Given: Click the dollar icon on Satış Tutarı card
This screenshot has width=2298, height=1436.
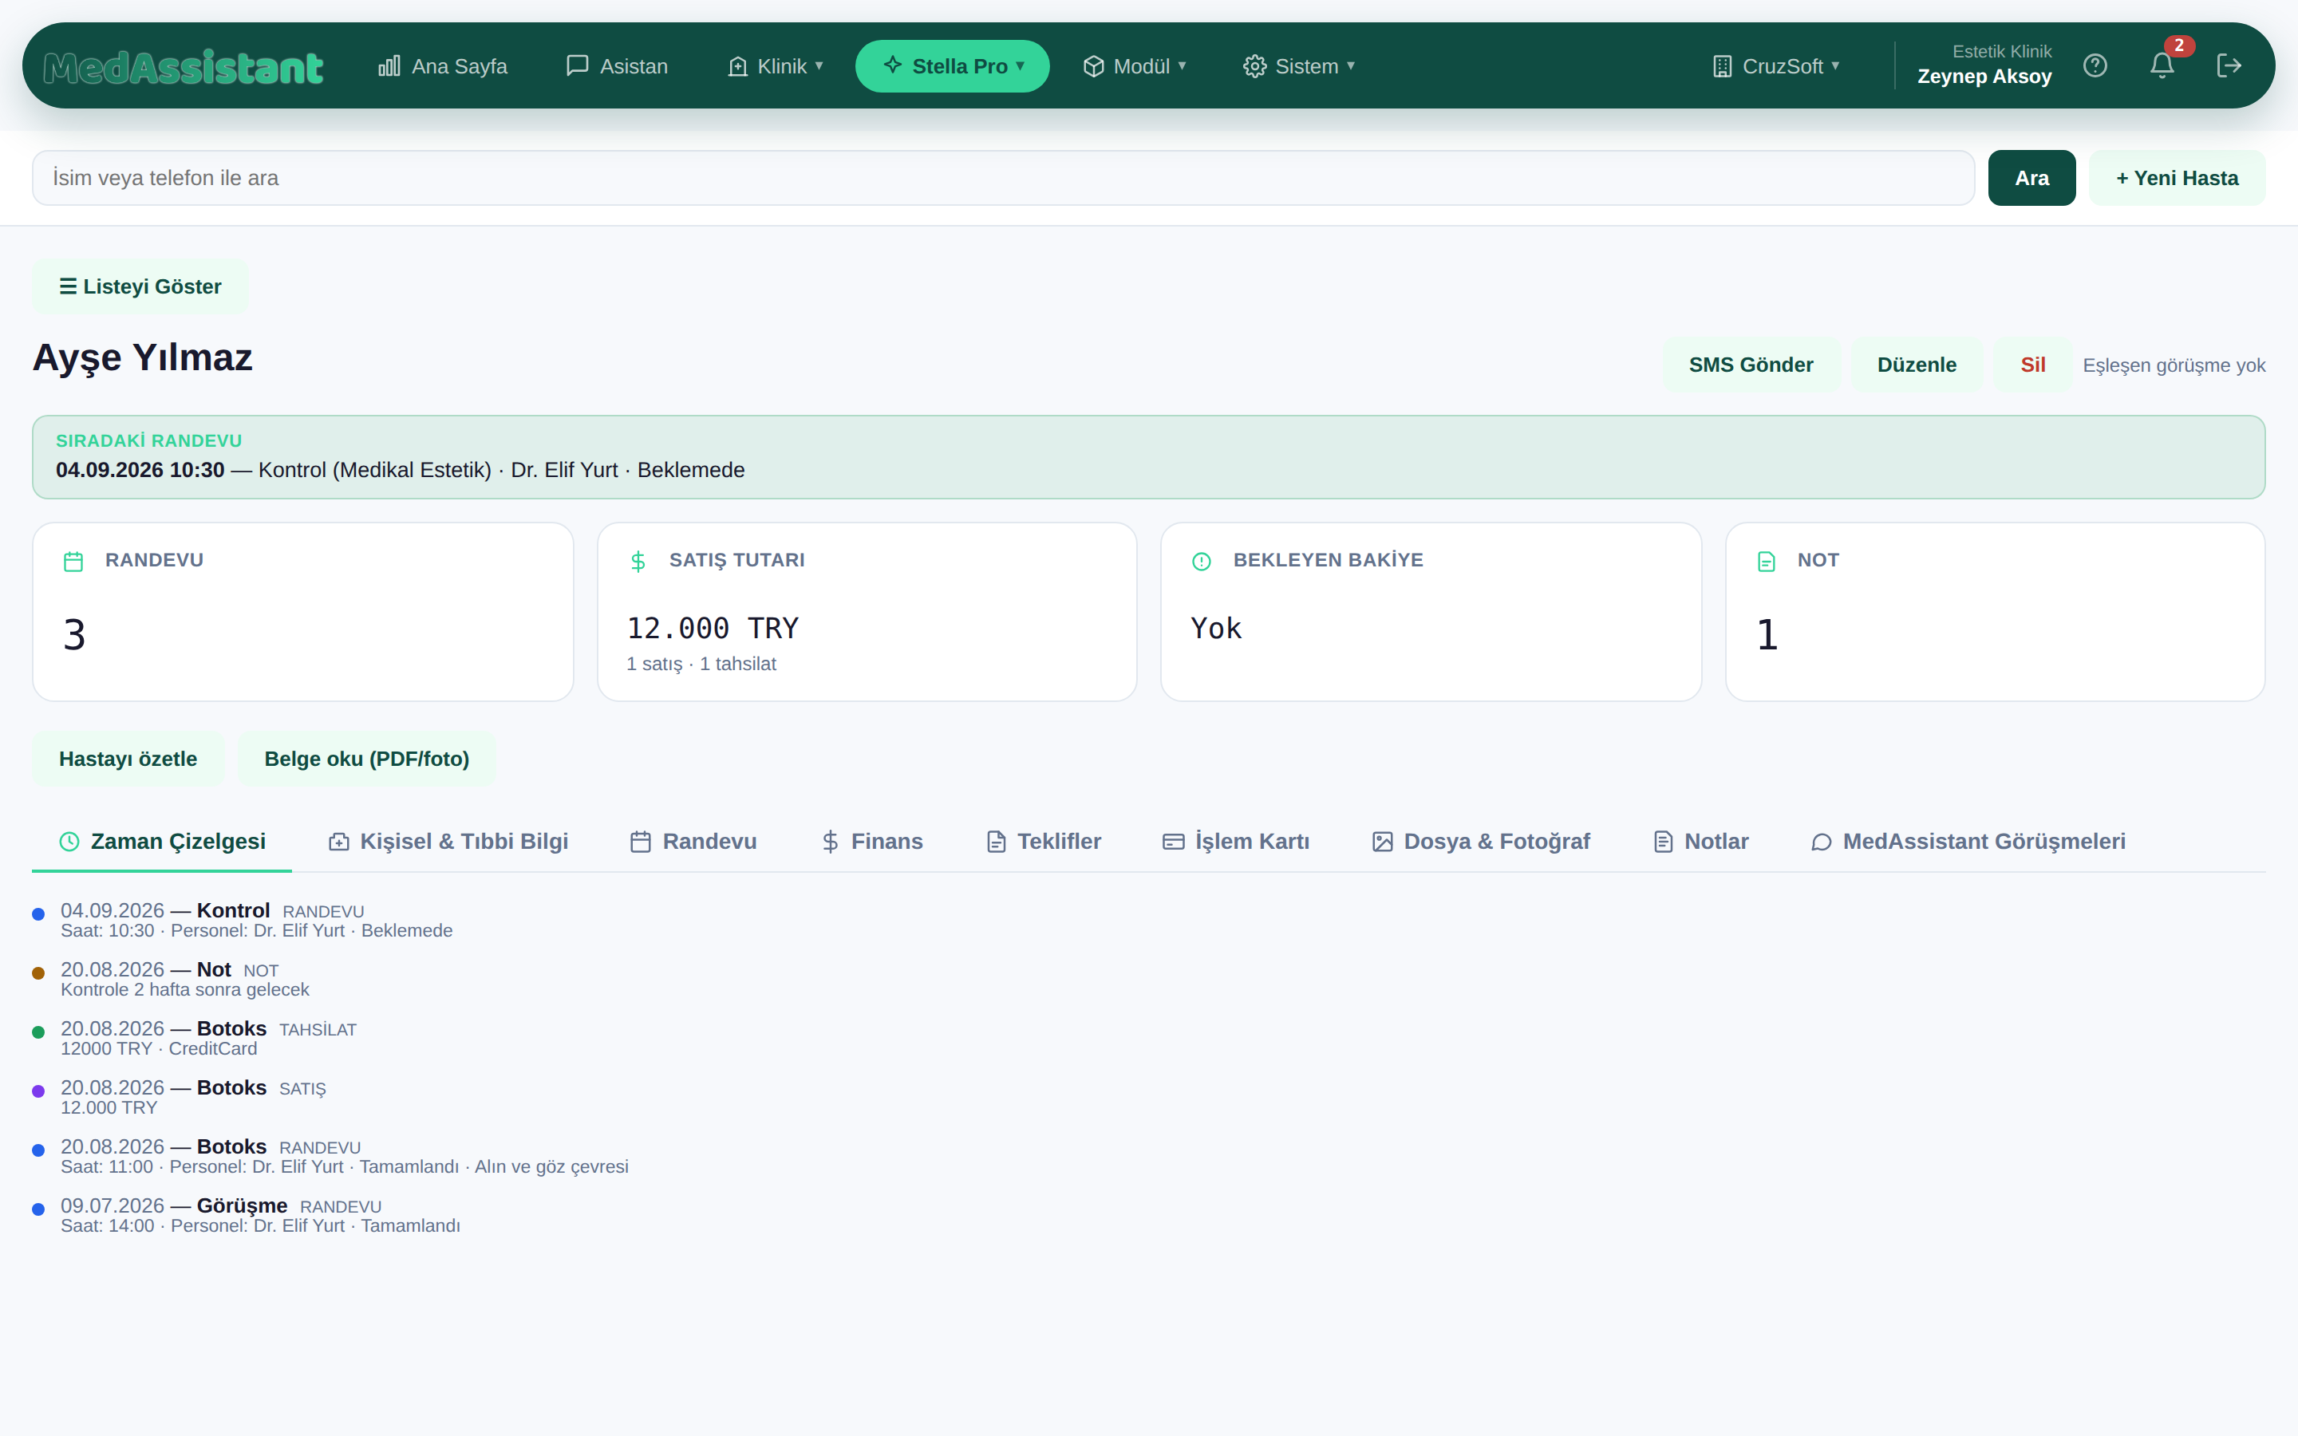Looking at the screenshot, I should 638,562.
